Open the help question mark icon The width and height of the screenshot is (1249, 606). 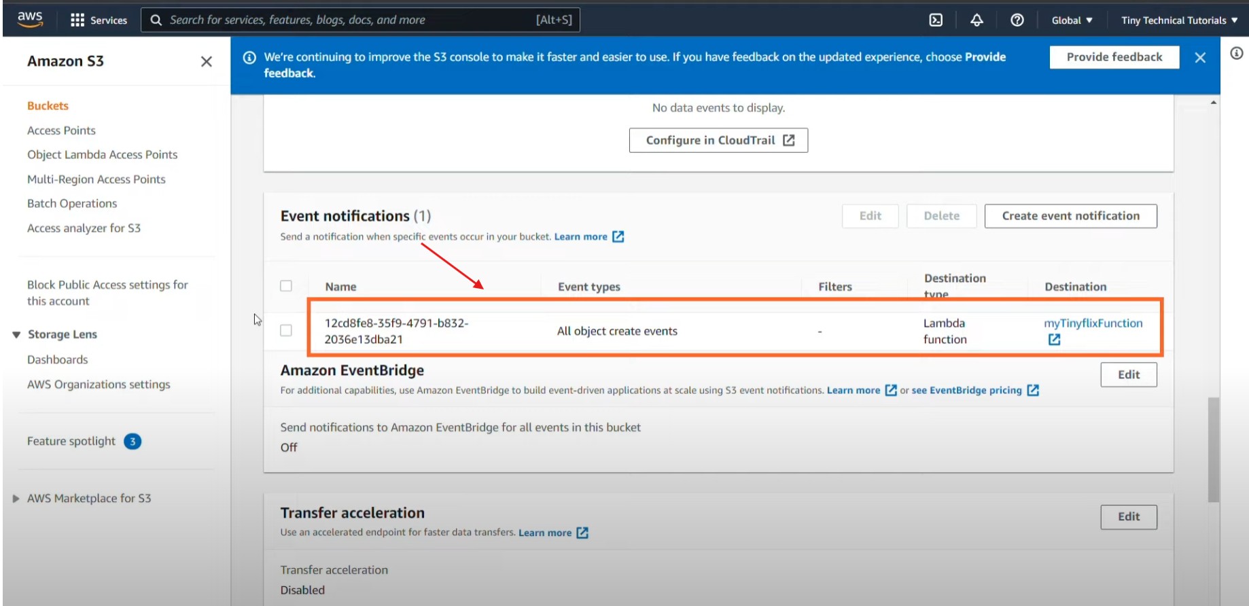point(1017,20)
